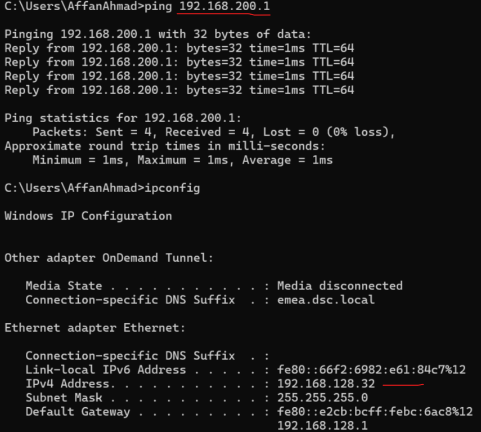481x432 pixels.
Task: Click the IPv4 Address value 192.168.128.32
Action: coord(326,384)
